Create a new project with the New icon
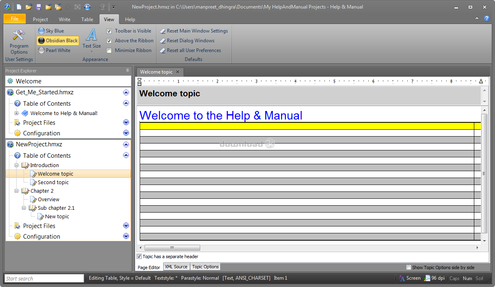The image size is (495, 287). pos(18,7)
